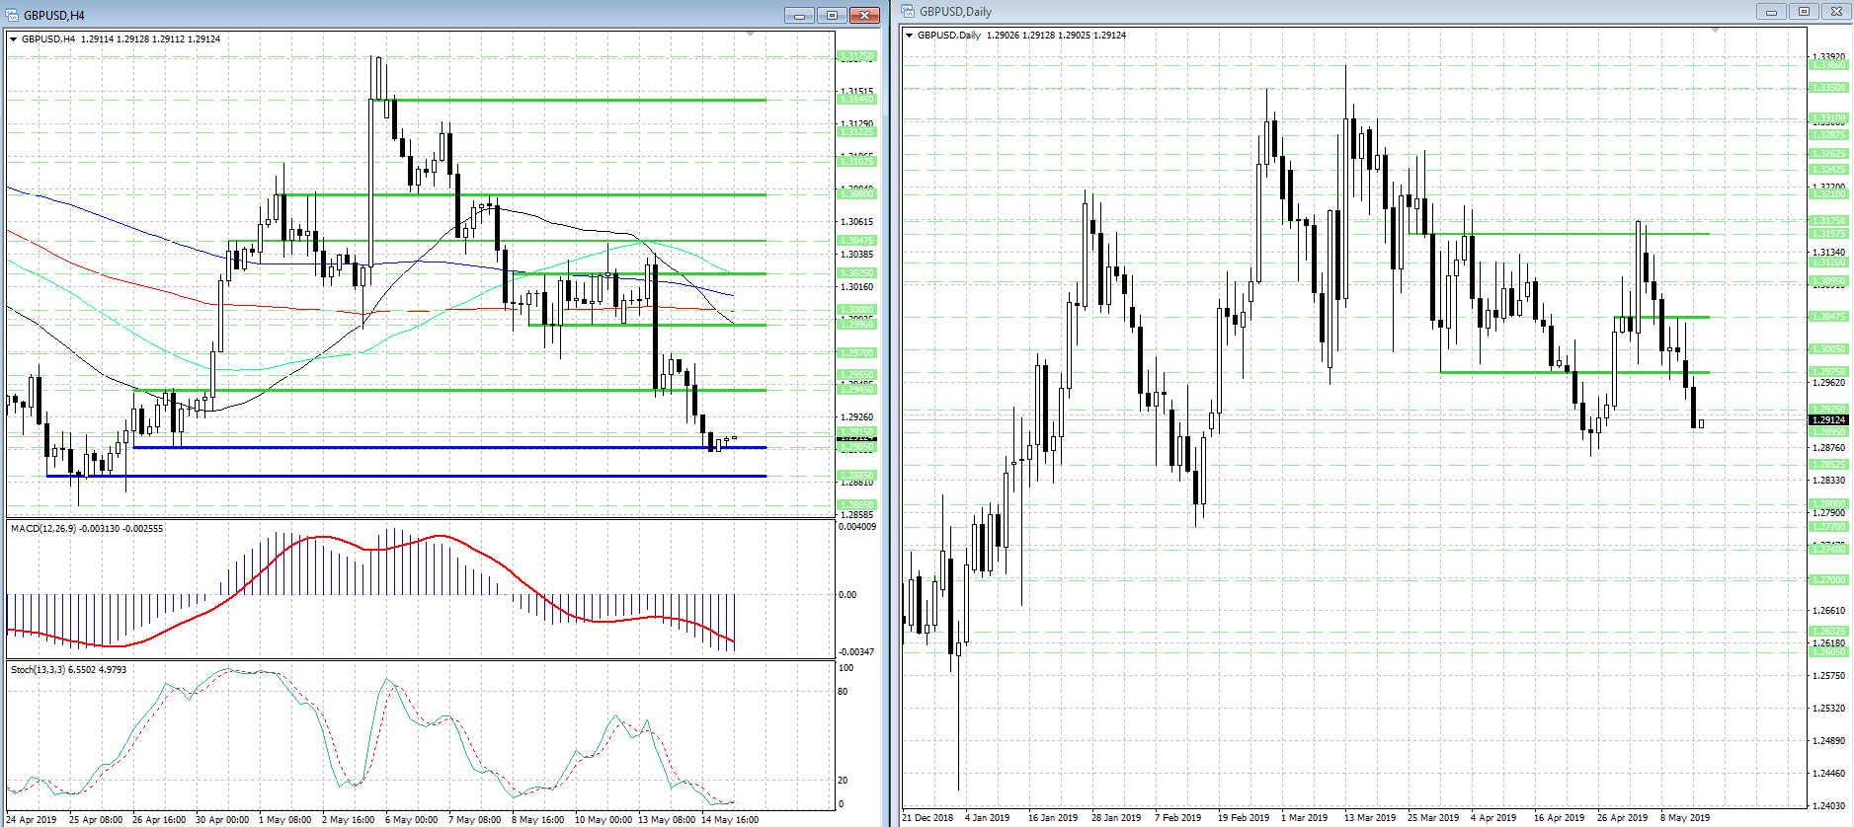Image resolution: width=1854 pixels, height=827 pixels.
Task: Minimize the GBPUSD,H4 chart window
Action: pyautogui.click(x=799, y=15)
